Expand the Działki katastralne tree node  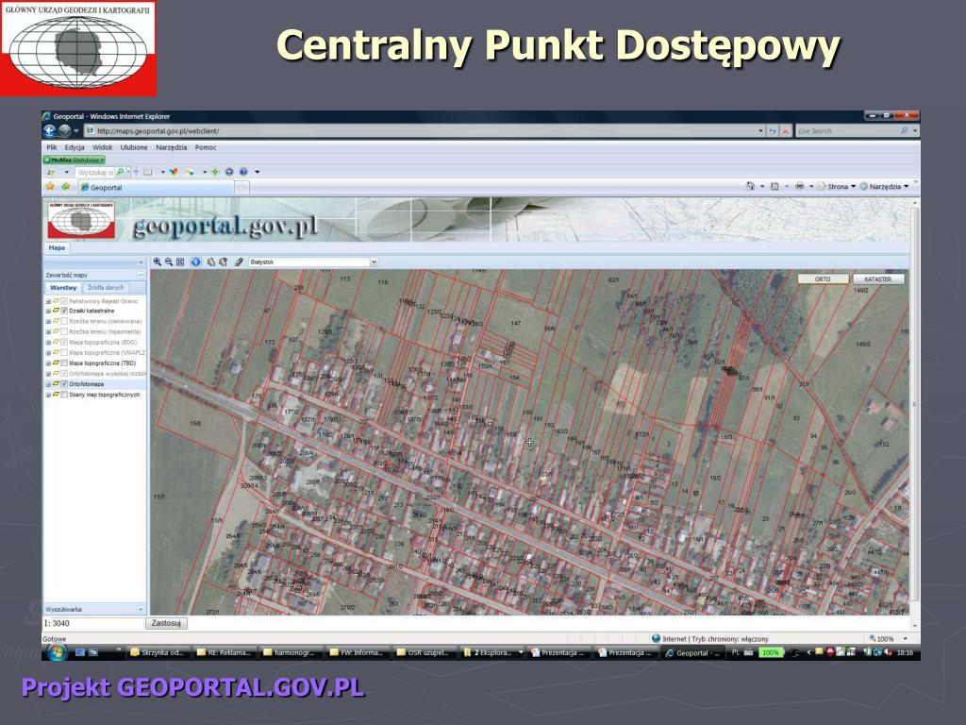pyautogui.click(x=48, y=312)
